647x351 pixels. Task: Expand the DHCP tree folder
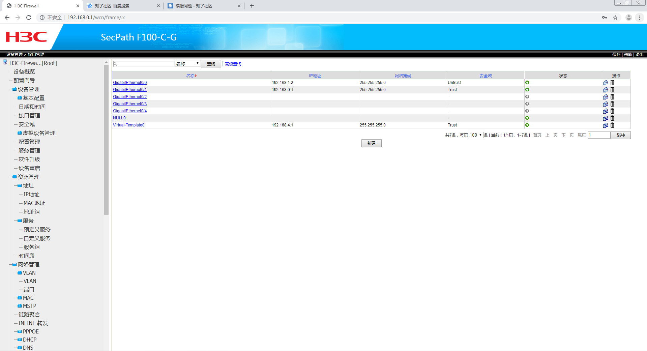[x=20, y=340]
